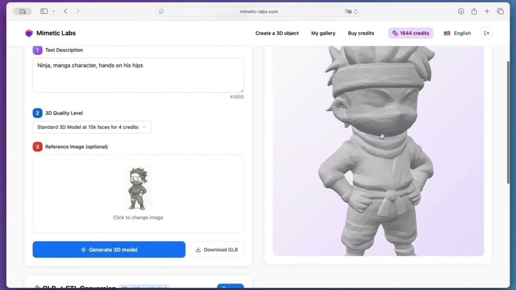Click the Mimetic Labs logo icon
The height and width of the screenshot is (290, 516).
(x=29, y=33)
